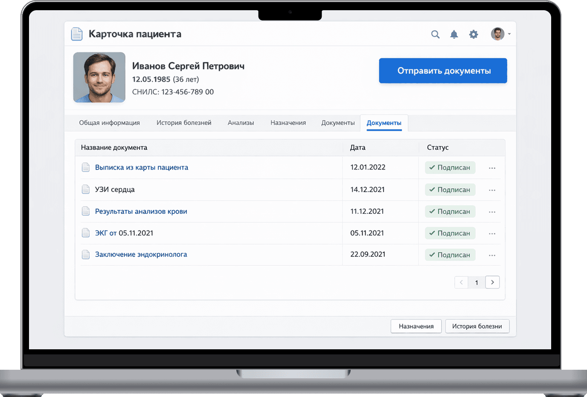Click the patient card document icon
The image size is (587, 397).
click(x=77, y=34)
